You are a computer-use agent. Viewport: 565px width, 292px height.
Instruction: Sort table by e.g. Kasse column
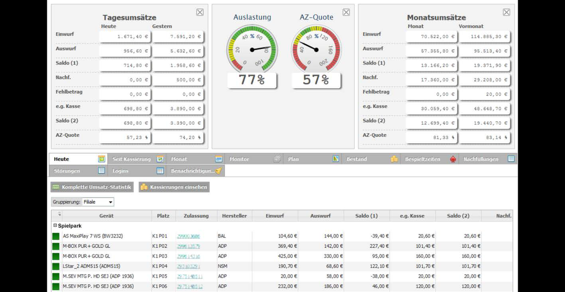tap(412, 216)
